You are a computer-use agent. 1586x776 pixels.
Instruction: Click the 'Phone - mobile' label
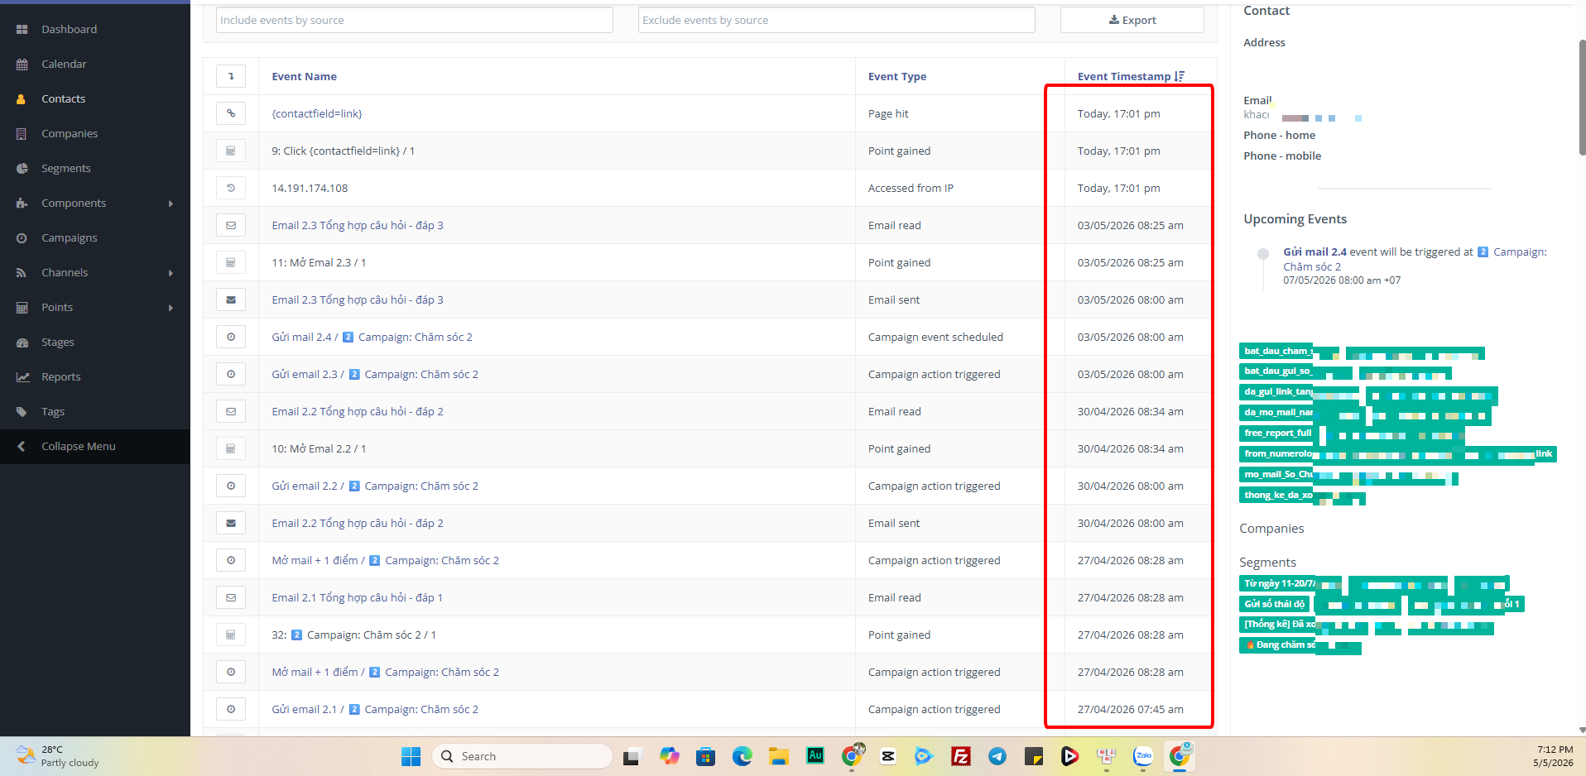pos(1282,156)
